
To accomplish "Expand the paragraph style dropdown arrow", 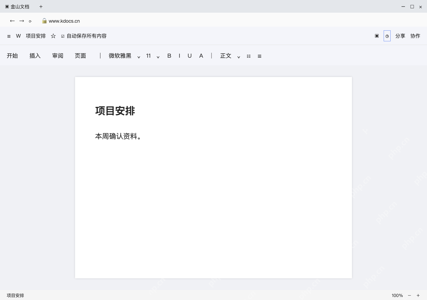I will coord(239,57).
